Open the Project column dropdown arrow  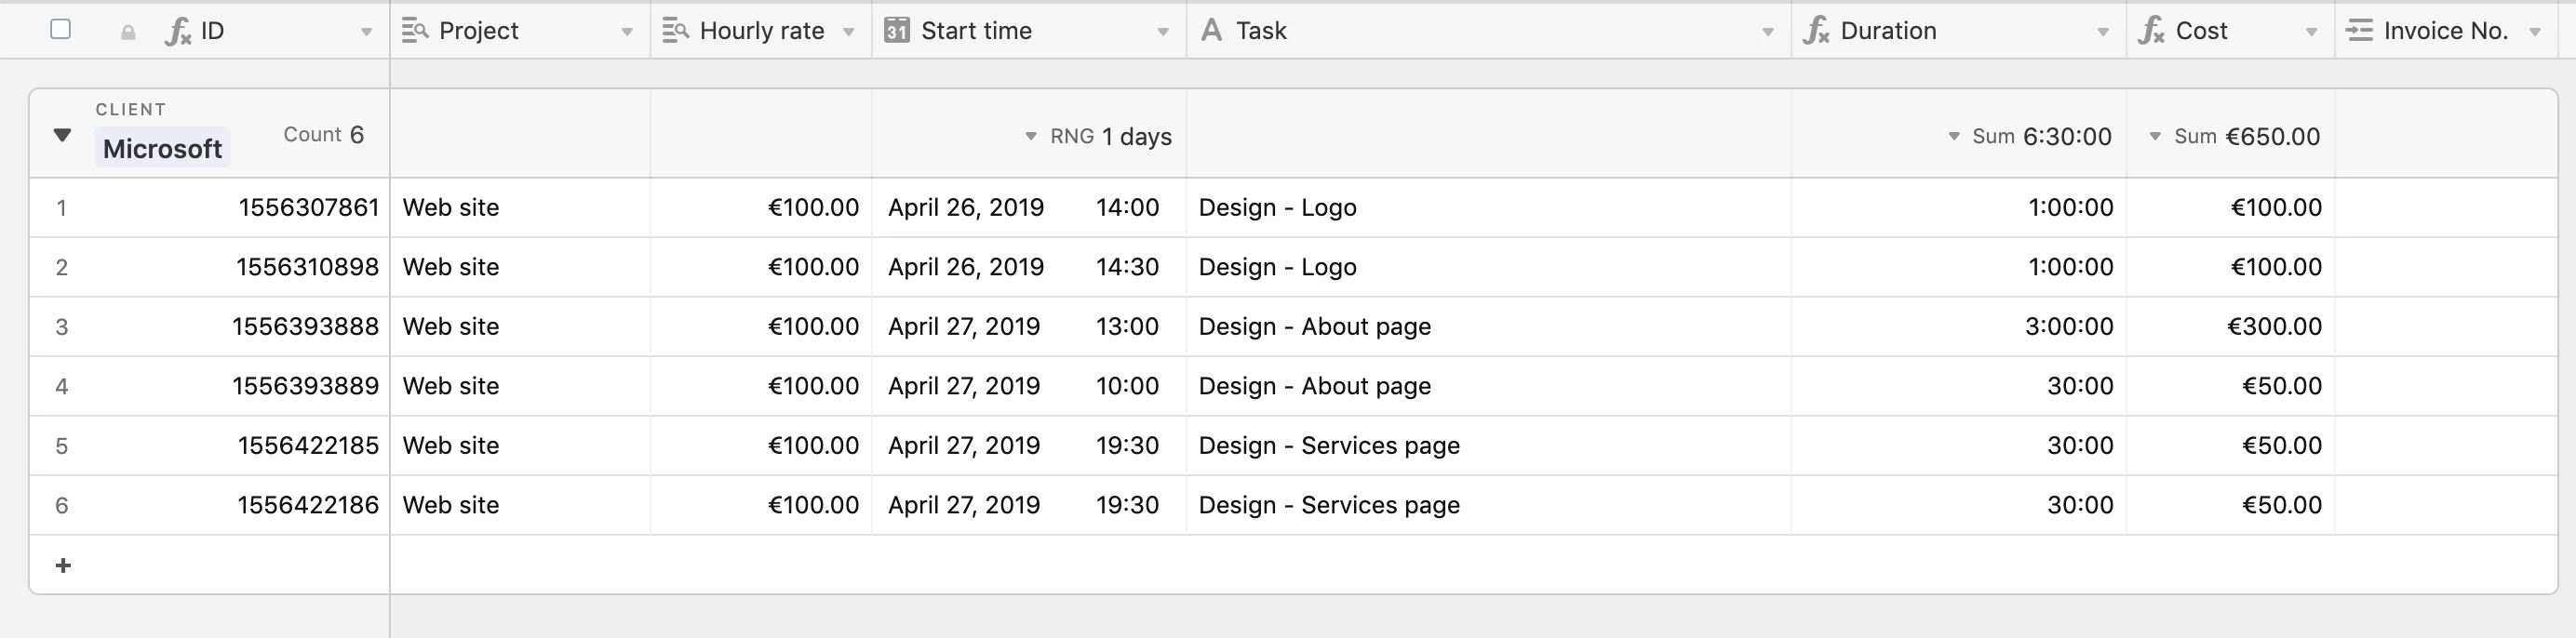(627, 32)
